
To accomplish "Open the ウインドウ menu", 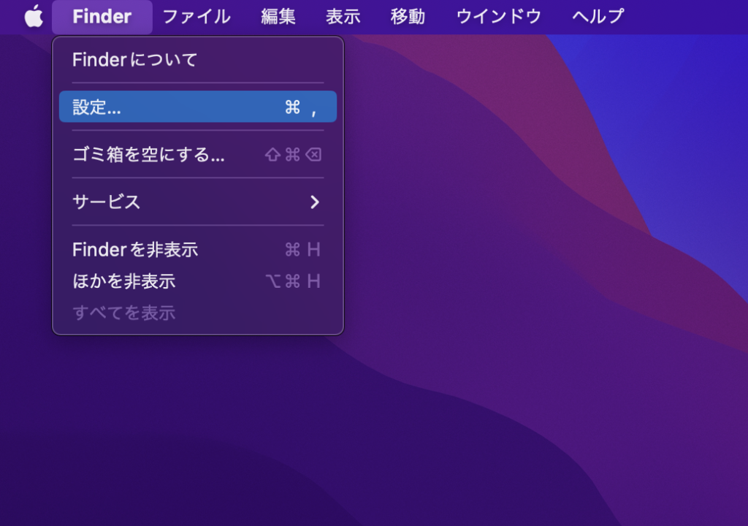I will click(x=498, y=17).
